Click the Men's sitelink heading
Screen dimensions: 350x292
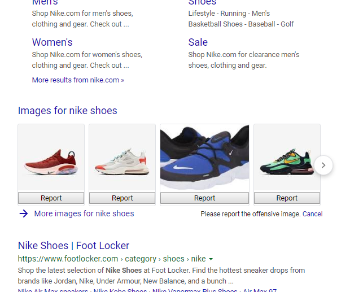tap(45, 2)
